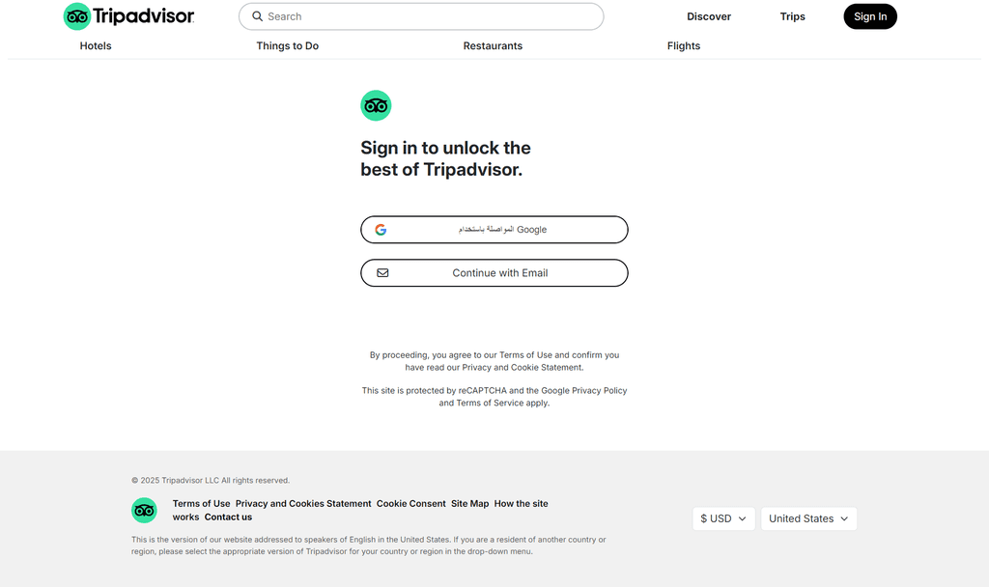
Task: Focus the Search input field
Action: (421, 16)
